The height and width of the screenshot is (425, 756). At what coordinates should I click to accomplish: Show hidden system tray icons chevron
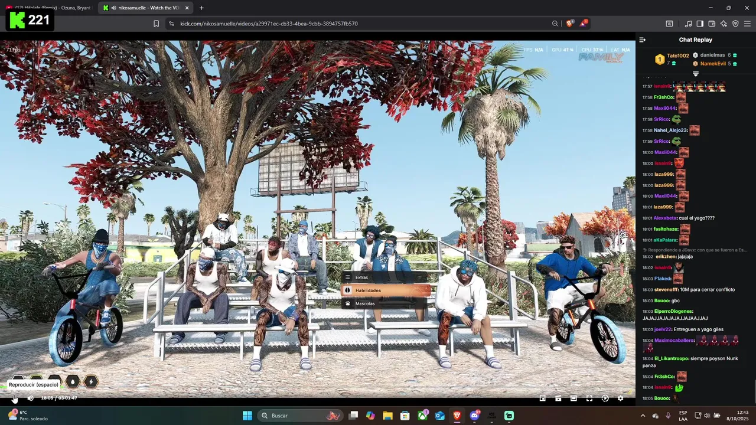[643, 416]
